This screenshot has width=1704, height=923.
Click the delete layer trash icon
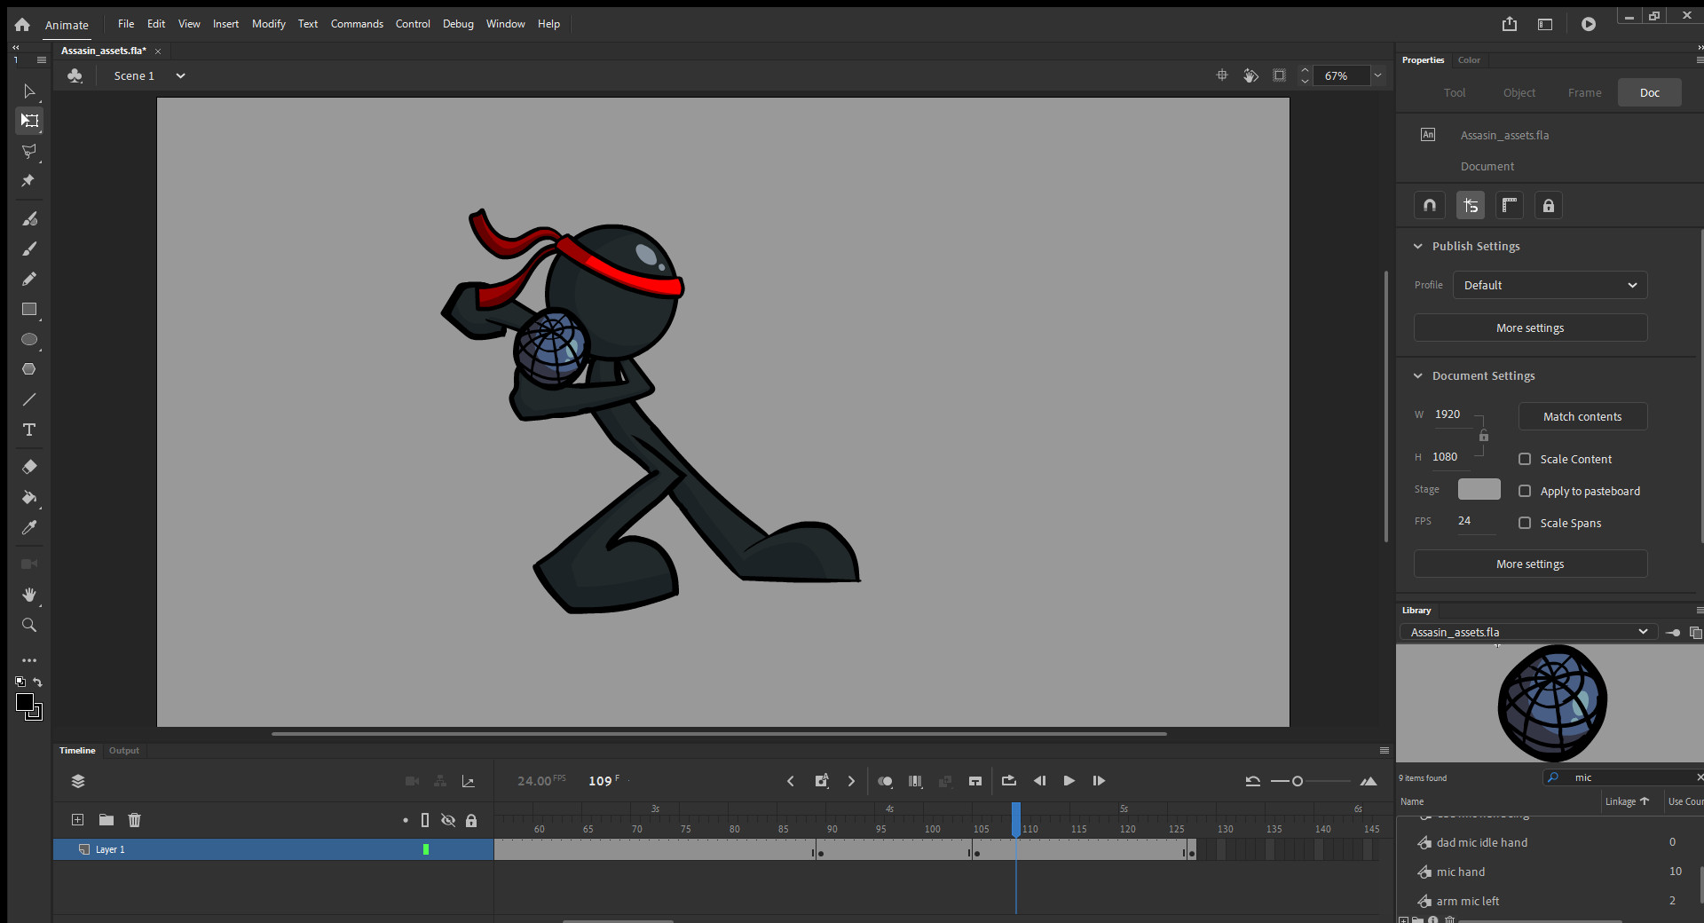click(x=134, y=820)
